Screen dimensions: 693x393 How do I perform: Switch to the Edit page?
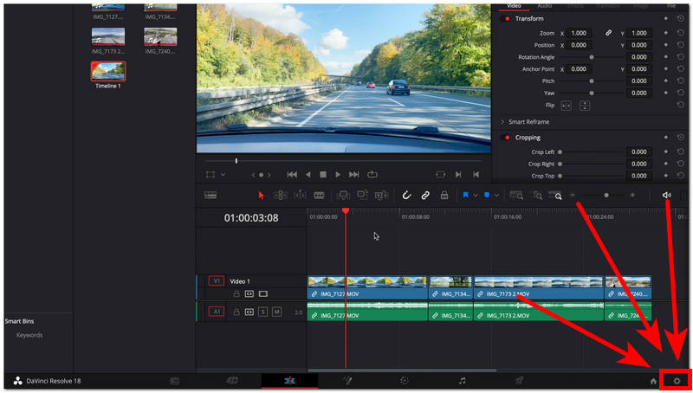tap(289, 380)
